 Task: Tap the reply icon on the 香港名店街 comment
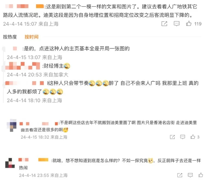(x=182, y=137)
